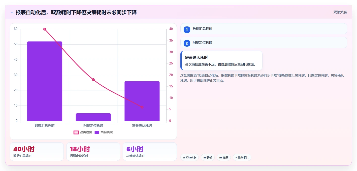Click the 当前表现 legend label
Image resolution: width=357 pixels, height=171 pixels.
[107, 132]
